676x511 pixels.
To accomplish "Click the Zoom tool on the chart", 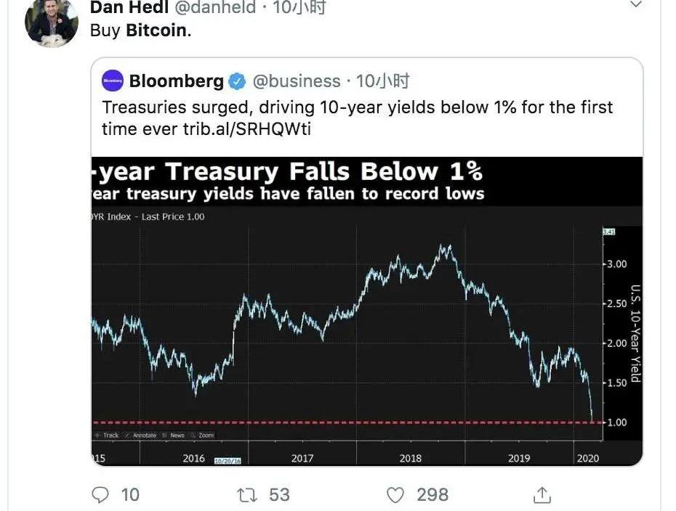I will pyautogui.click(x=203, y=436).
